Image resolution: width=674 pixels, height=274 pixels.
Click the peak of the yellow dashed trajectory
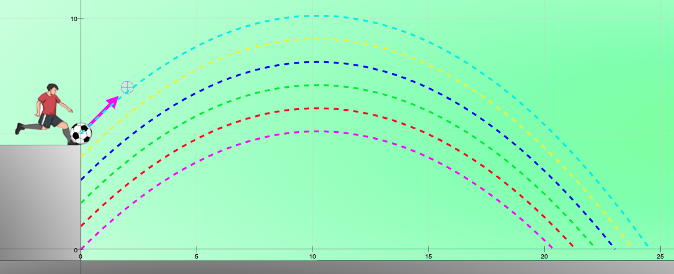pos(314,39)
